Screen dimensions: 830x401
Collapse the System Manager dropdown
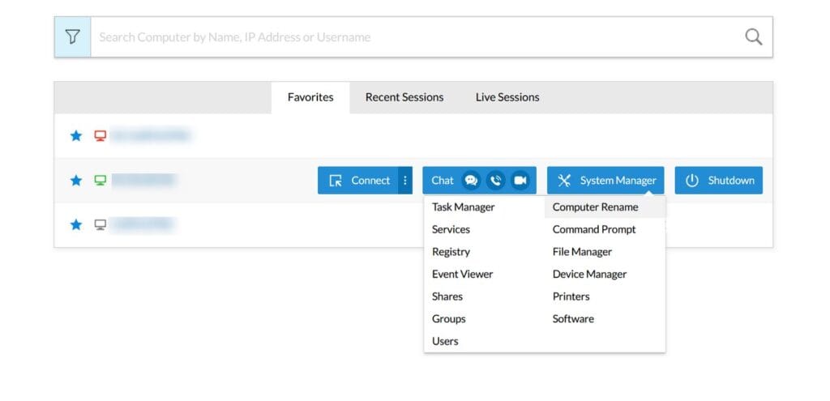(x=605, y=181)
